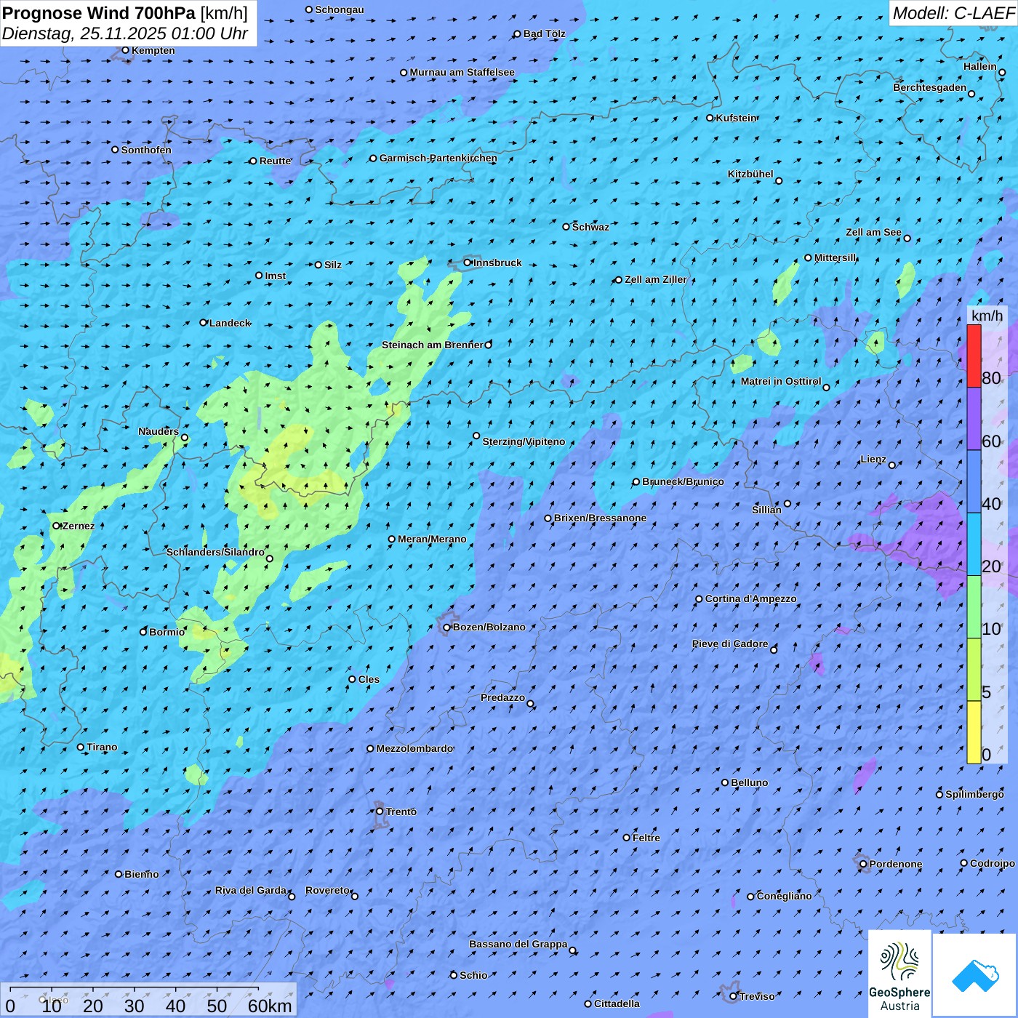The image size is (1018, 1018).
Task: Click the Mezzolombardo label
Action: click(414, 748)
